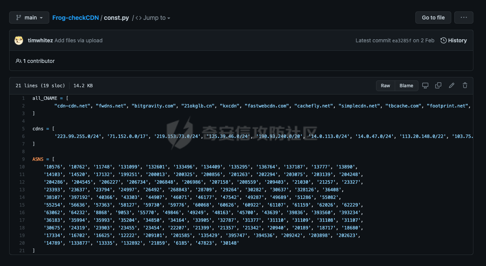Open commit ea3285f

402,40
